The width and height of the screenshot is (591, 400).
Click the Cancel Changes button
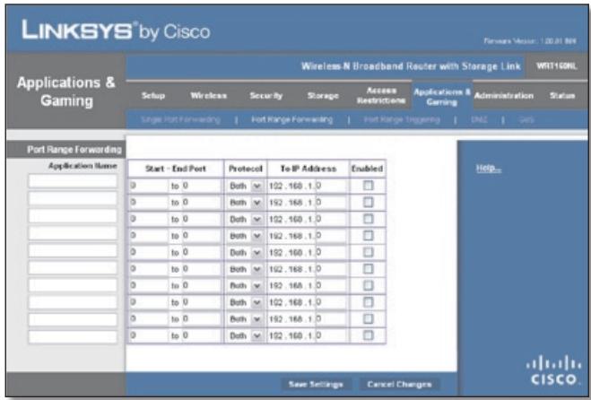pyautogui.click(x=399, y=384)
